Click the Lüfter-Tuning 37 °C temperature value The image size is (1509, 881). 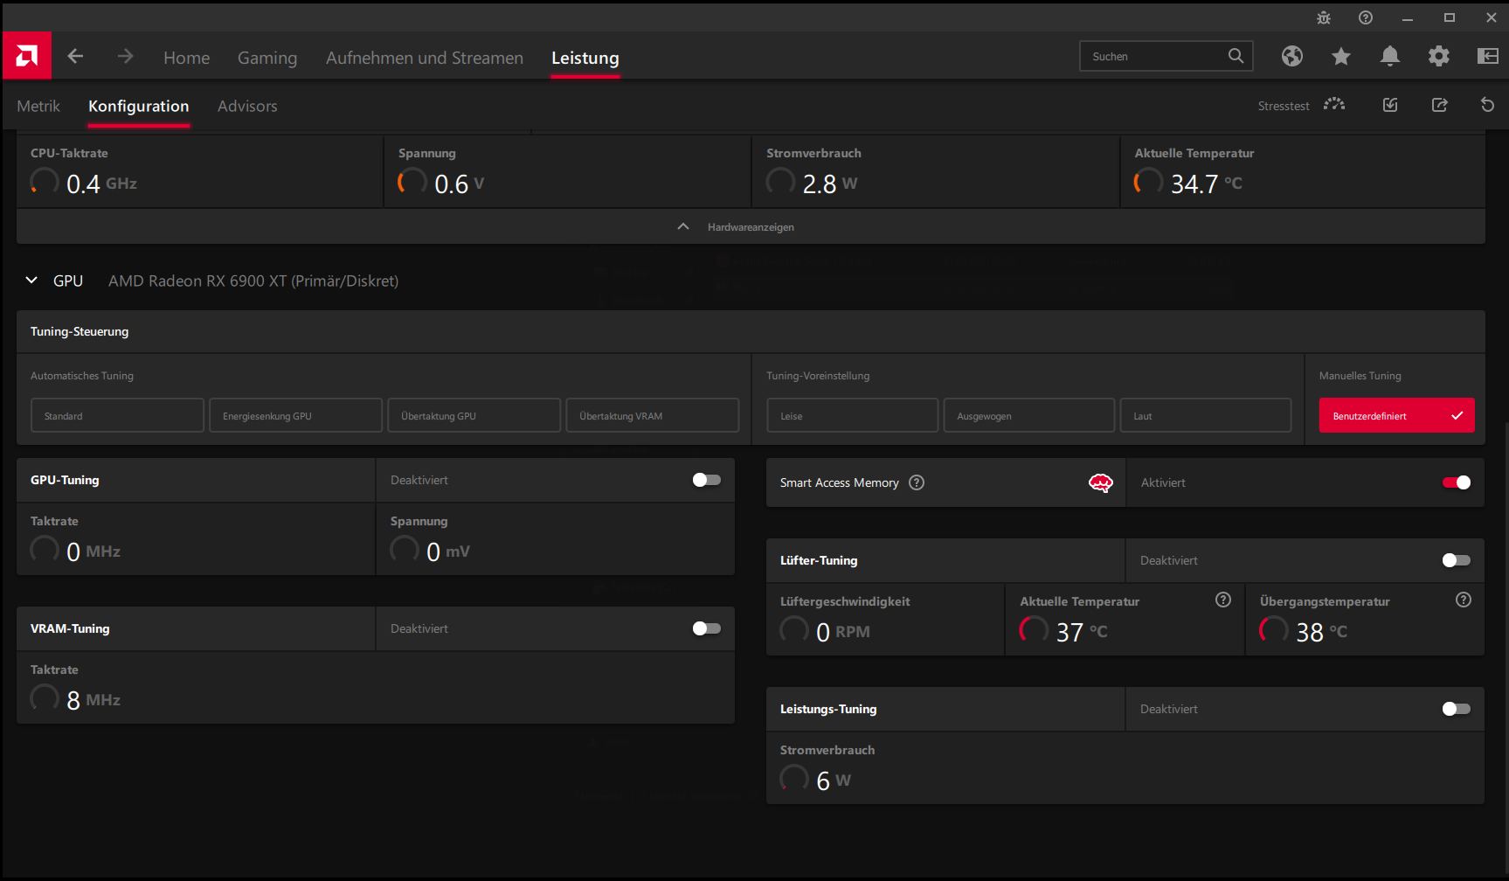pos(1082,632)
